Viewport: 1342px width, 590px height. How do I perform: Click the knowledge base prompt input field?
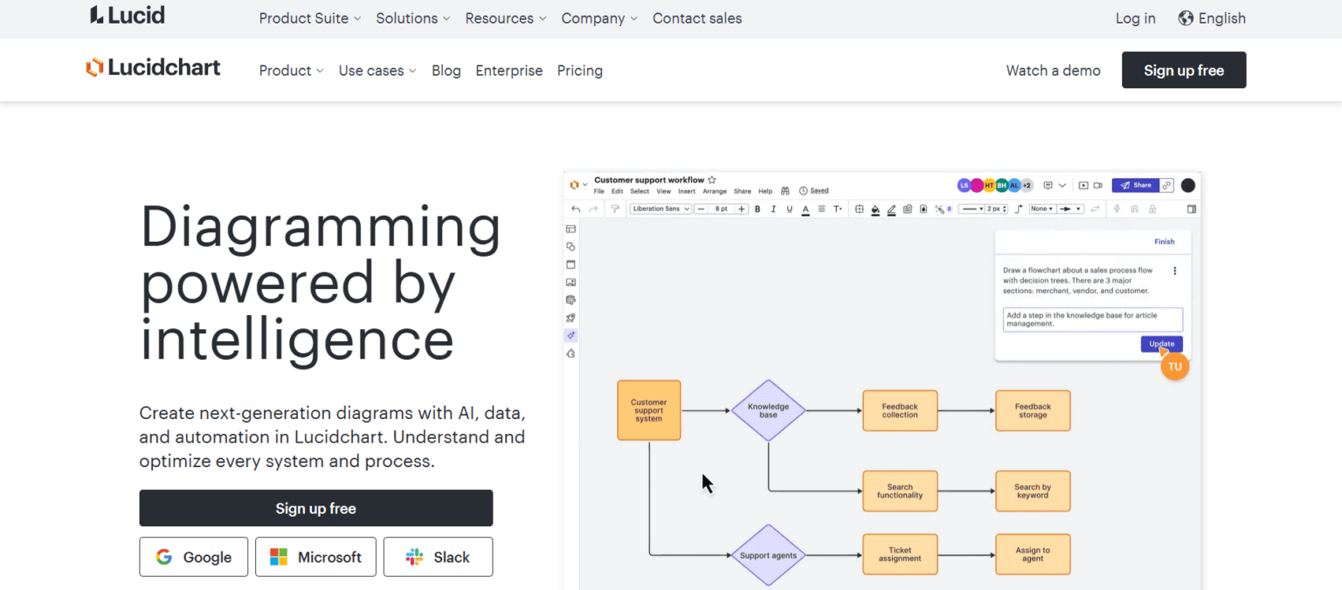[x=1092, y=319]
